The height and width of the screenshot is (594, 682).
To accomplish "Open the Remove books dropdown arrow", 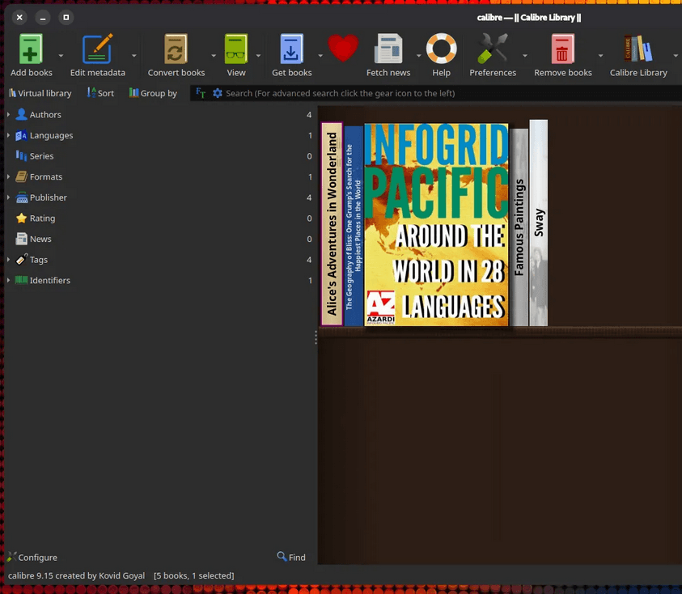I will point(600,56).
